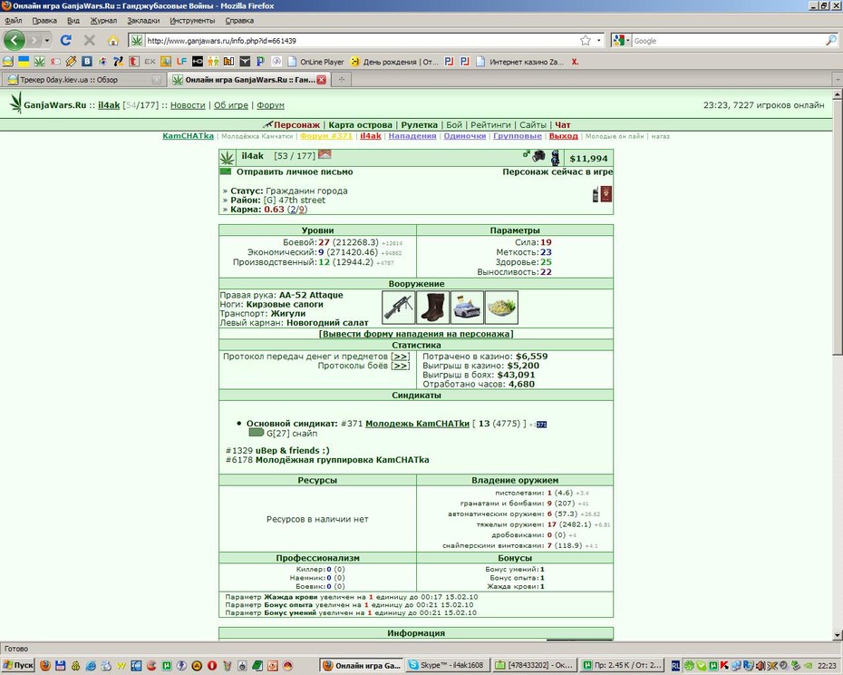This screenshot has height=675, width=843.
Task: Click the green letter icon beside 'Отправить личное письмо'
Action: coord(226,171)
